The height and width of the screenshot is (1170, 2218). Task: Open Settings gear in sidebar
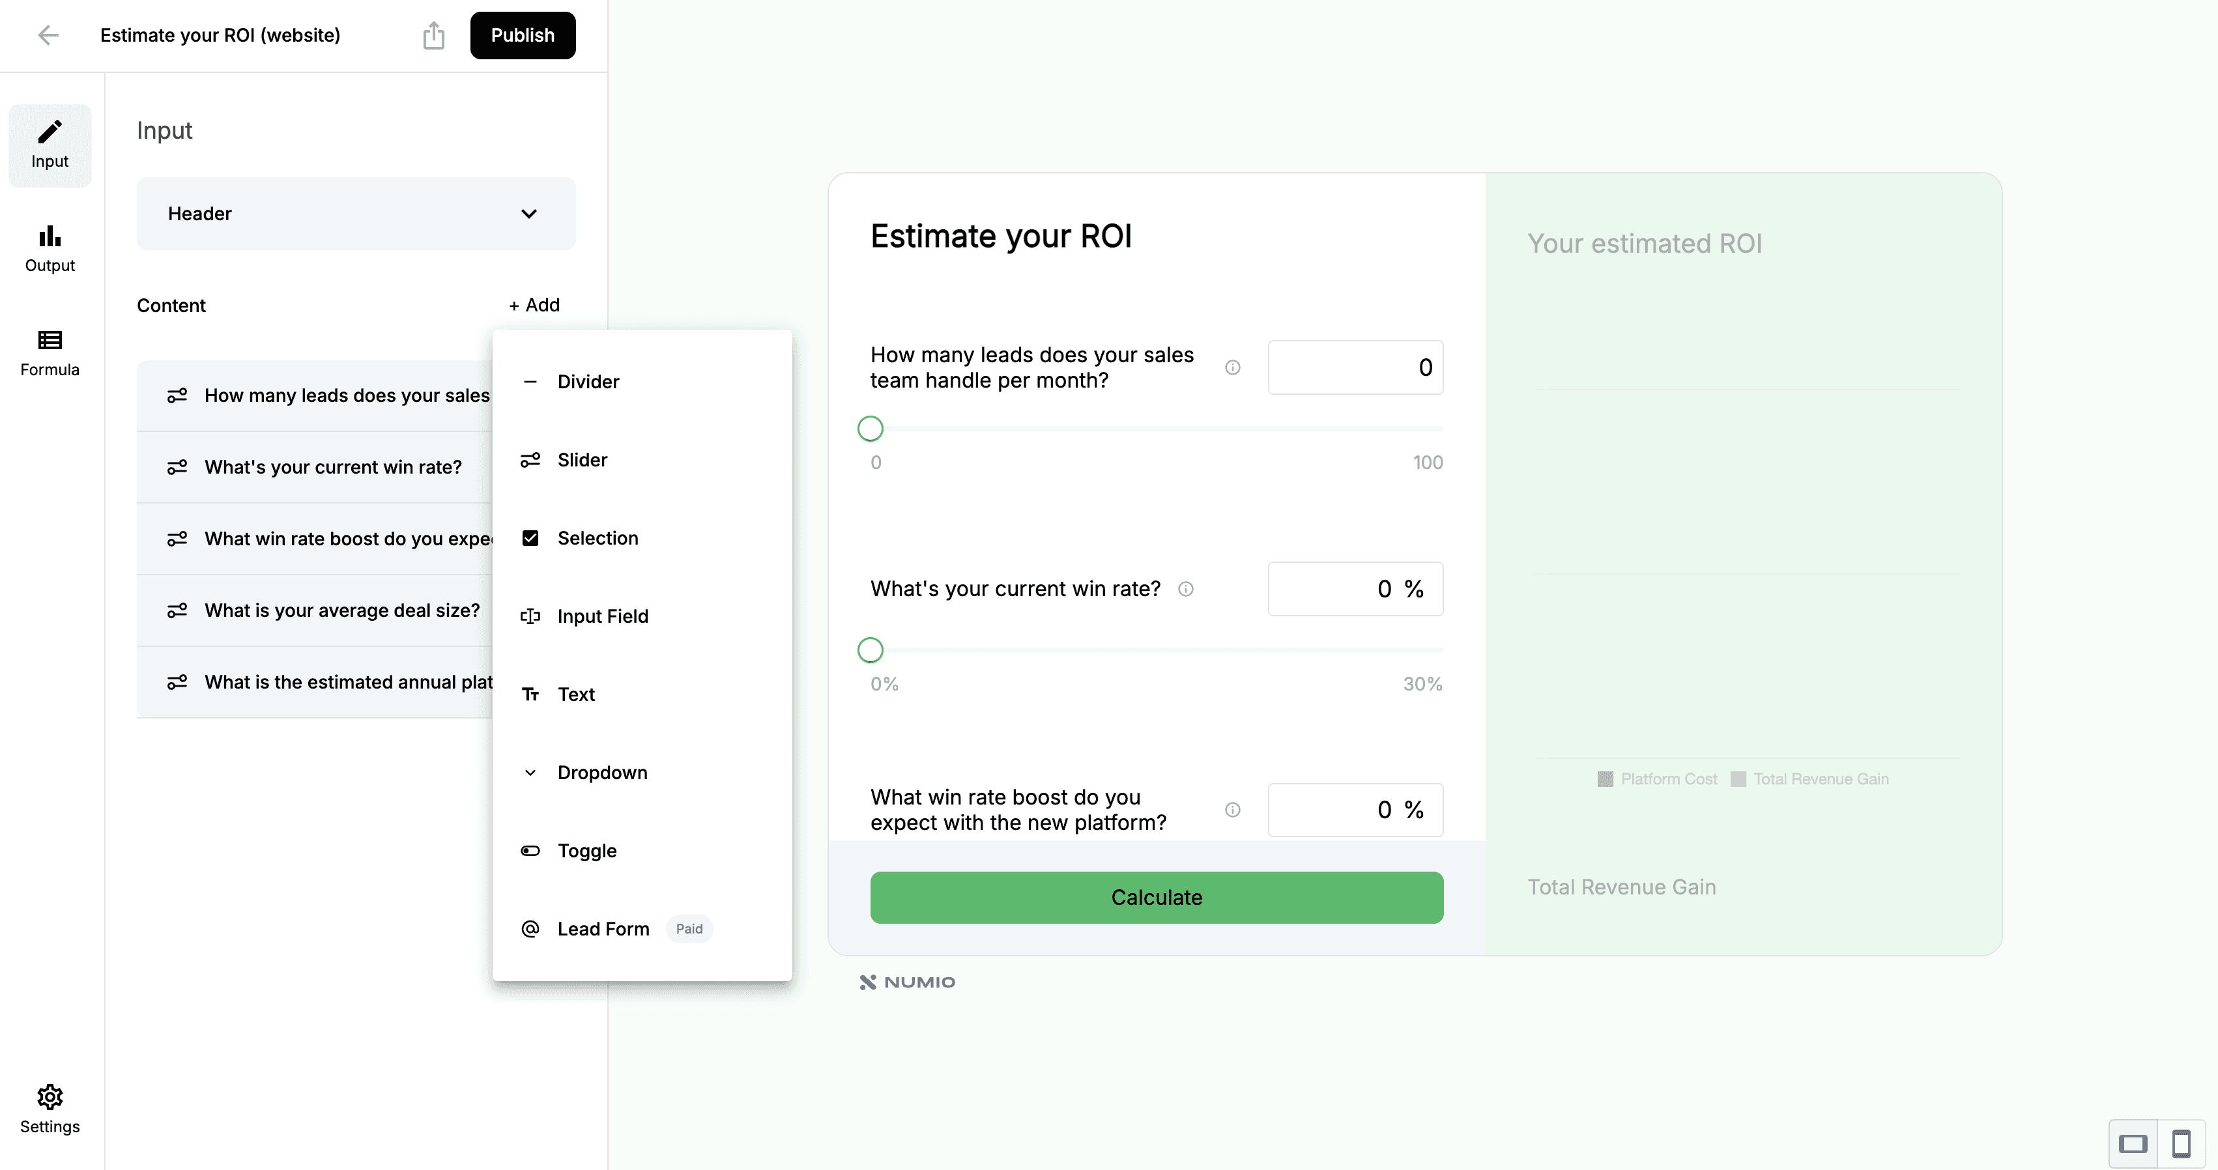point(50,1109)
